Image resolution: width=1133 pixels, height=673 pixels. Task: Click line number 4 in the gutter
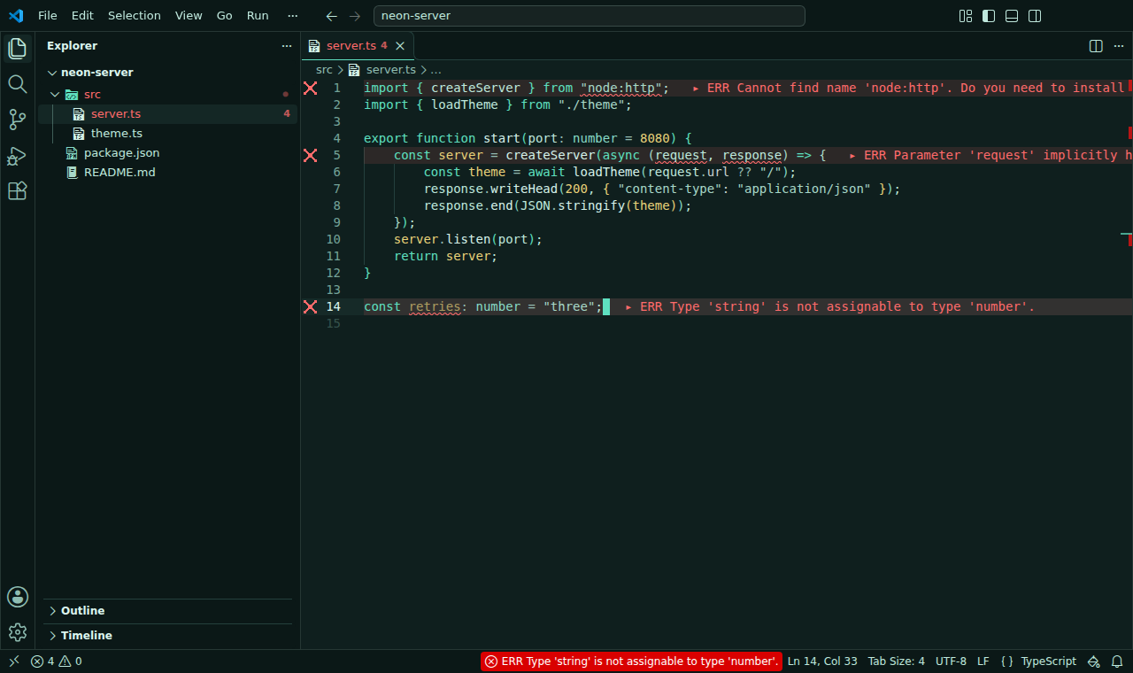coord(336,138)
